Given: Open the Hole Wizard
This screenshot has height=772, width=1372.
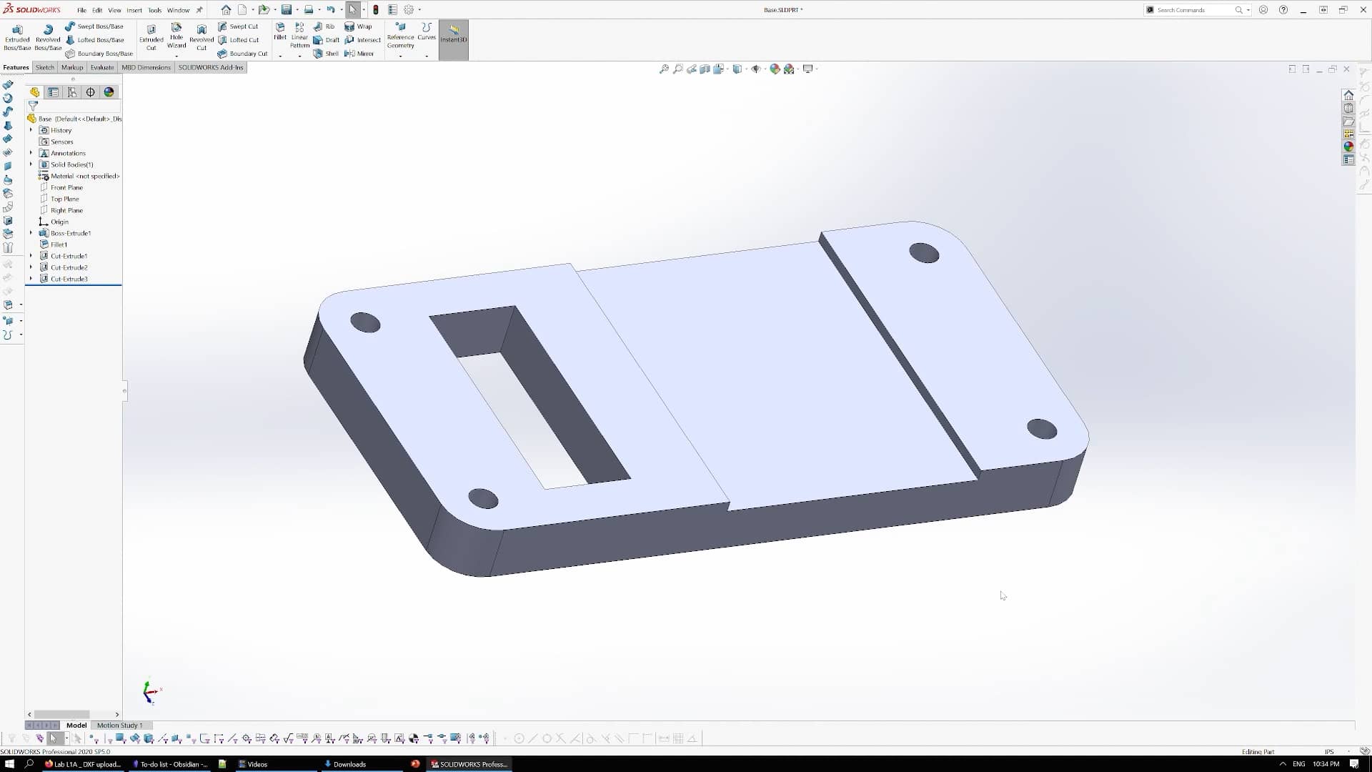Looking at the screenshot, I should click(x=177, y=36).
